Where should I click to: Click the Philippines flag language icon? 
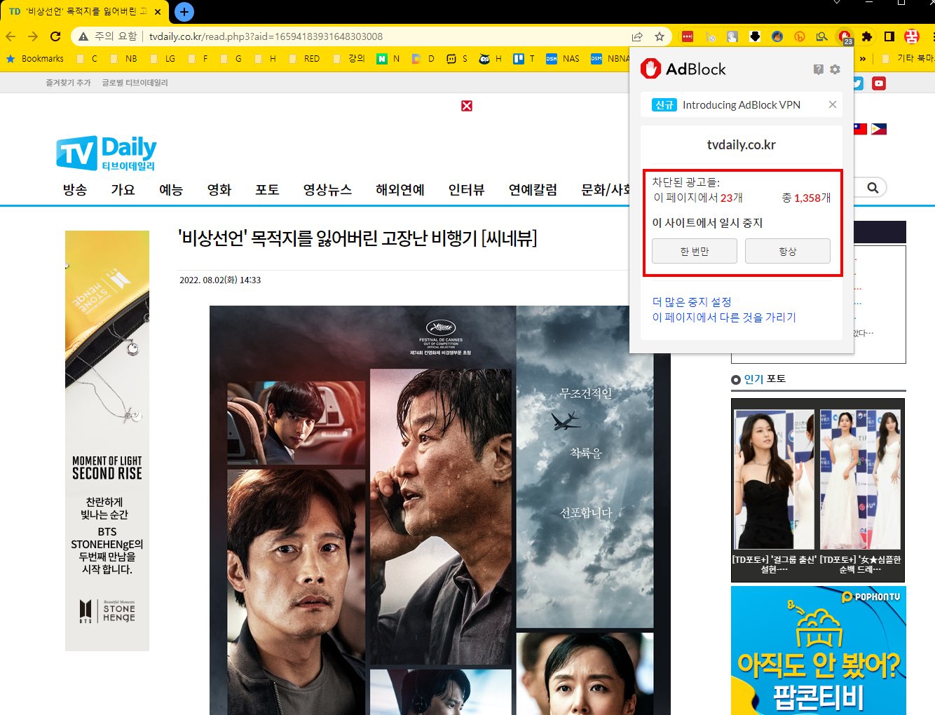[879, 129]
